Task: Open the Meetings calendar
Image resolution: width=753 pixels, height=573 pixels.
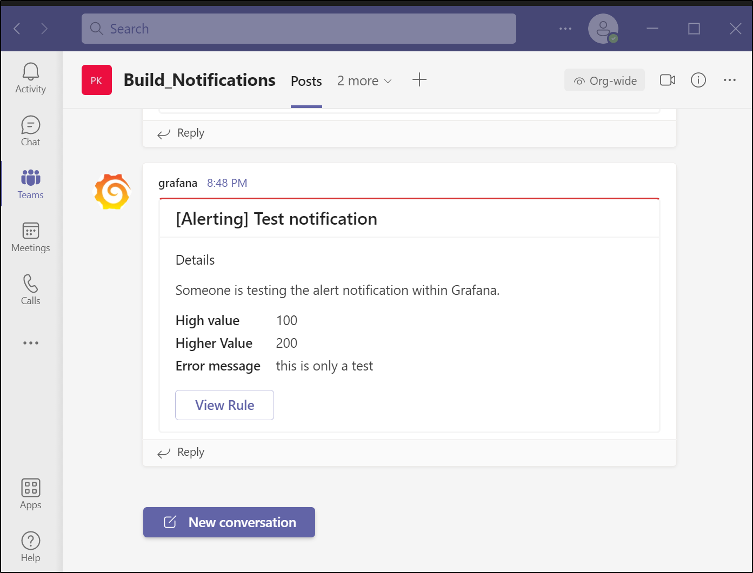Action: click(31, 237)
